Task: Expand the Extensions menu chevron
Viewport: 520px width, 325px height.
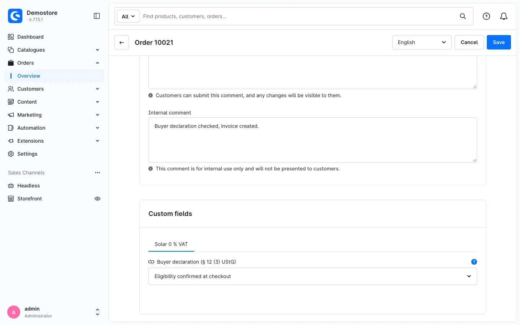Action: [97, 141]
